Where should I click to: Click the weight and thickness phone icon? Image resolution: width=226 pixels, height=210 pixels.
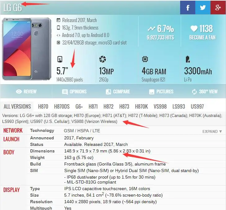coord(58,27)
